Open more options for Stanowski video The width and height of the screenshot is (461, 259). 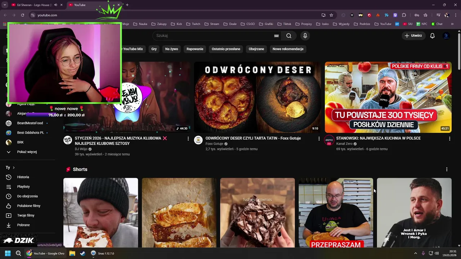(449, 138)
